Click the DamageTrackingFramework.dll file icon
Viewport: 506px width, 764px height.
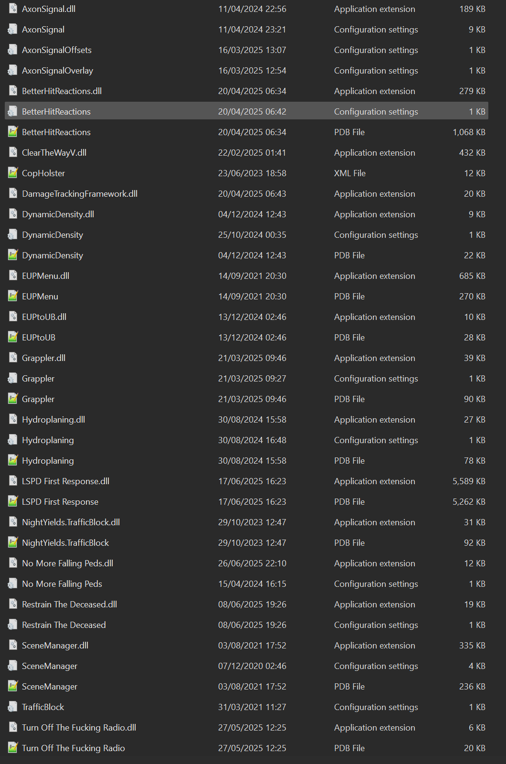pyautogui.click(x=13, y=194)
